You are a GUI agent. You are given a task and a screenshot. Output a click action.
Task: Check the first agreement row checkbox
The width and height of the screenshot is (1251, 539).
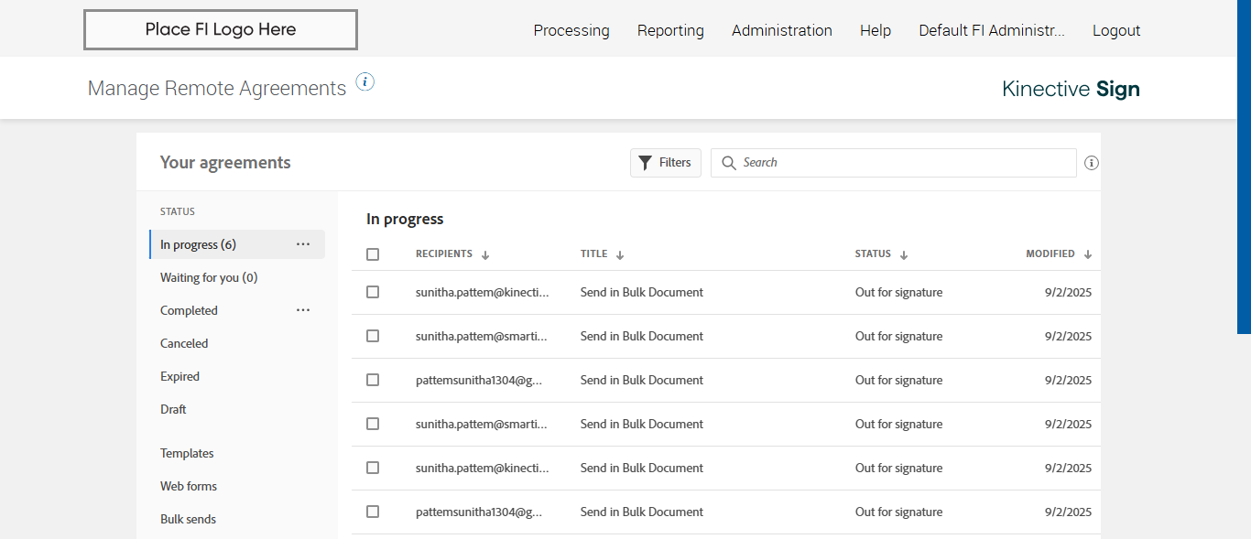click(373, 292)
